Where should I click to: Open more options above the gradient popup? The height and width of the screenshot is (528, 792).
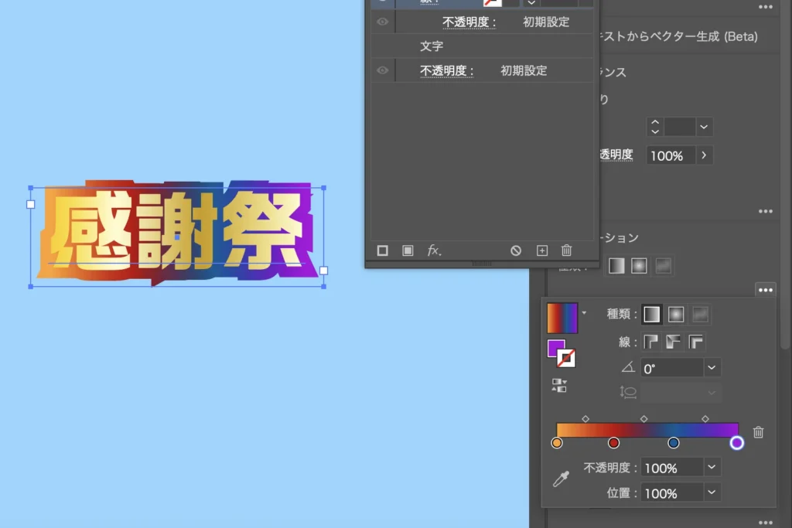coord(765,290)
